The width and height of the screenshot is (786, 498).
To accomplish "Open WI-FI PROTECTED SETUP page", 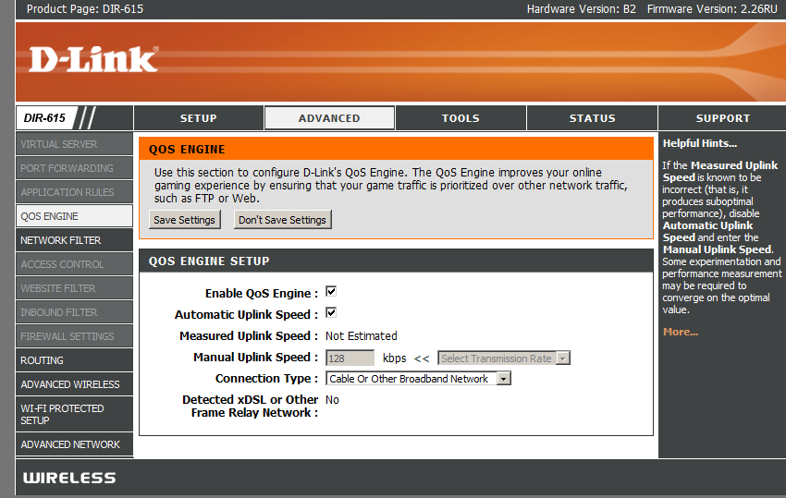I will [x=74, y=414].
